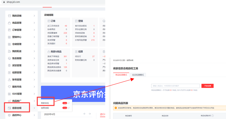The width and height of the screenshot is (226, 119).
Task: Open the 官方活动报名 marketing reminder
Action: (x=81, y=26)
